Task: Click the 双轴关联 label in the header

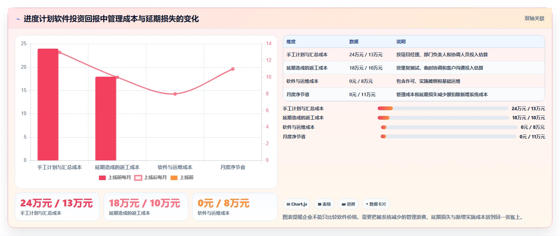Action: [534, 19]
